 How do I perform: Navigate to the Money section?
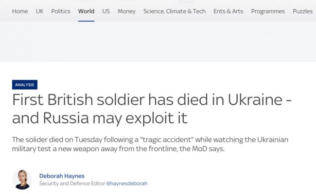pos(126,11)
